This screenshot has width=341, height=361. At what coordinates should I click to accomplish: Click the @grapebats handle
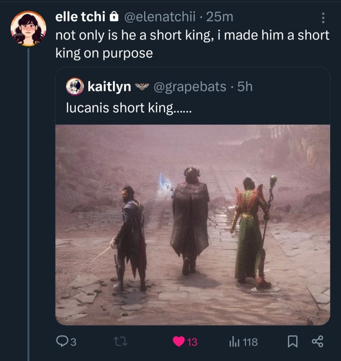[x=190, y=87]
